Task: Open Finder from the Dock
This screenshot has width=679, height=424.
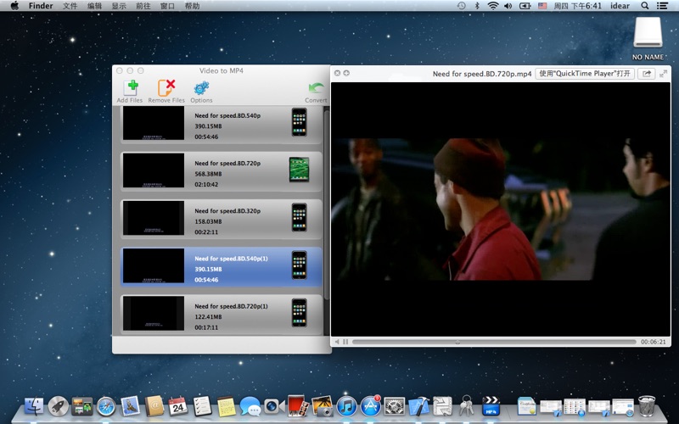Action: (34, 407)
